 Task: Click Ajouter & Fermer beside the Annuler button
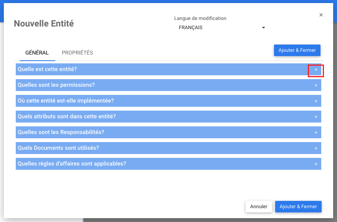[298, 207]
